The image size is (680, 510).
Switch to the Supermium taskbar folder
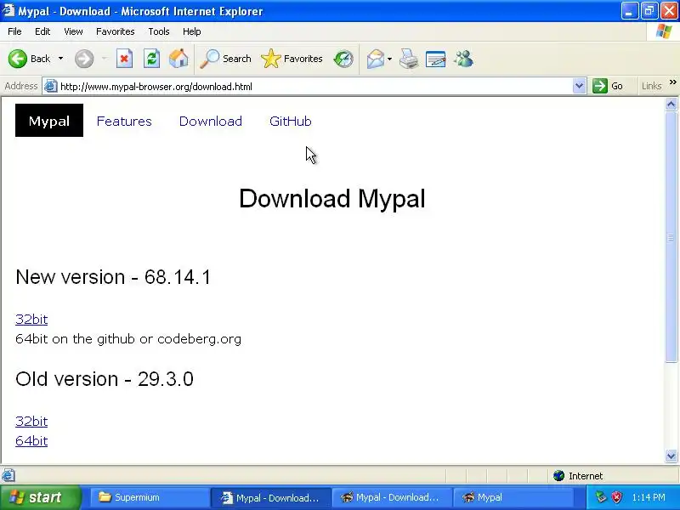coord(150,497)
